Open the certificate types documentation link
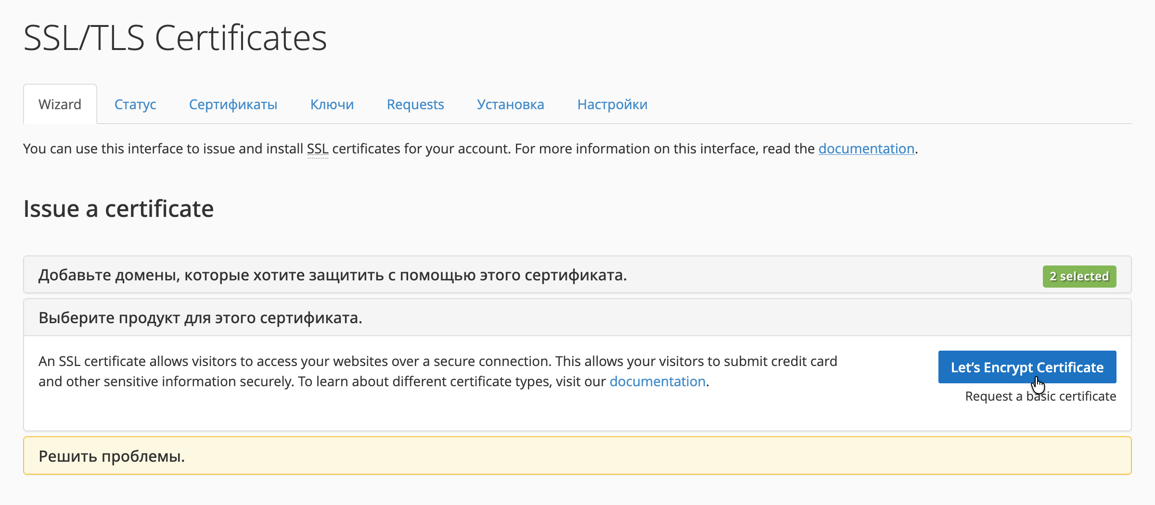The height and width of the screenshot is (505, 1155). click(x=657, y=381)
